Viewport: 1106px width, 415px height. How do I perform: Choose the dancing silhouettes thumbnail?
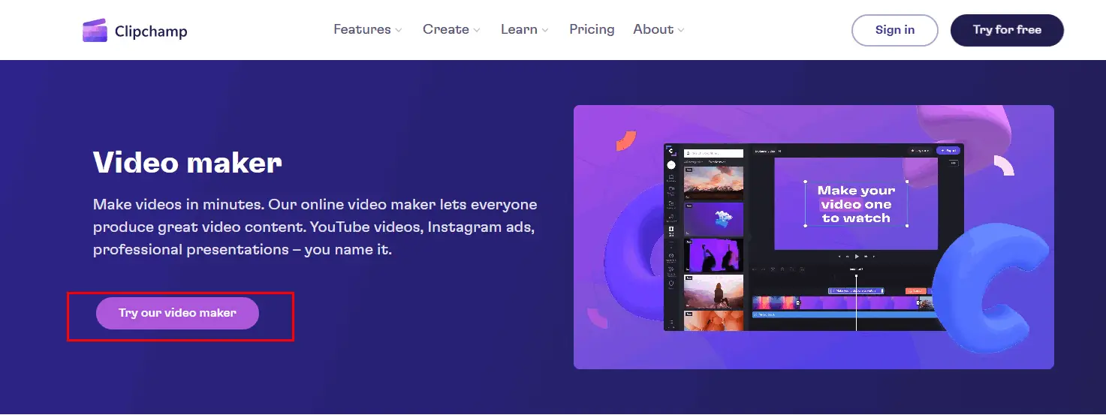713,255
